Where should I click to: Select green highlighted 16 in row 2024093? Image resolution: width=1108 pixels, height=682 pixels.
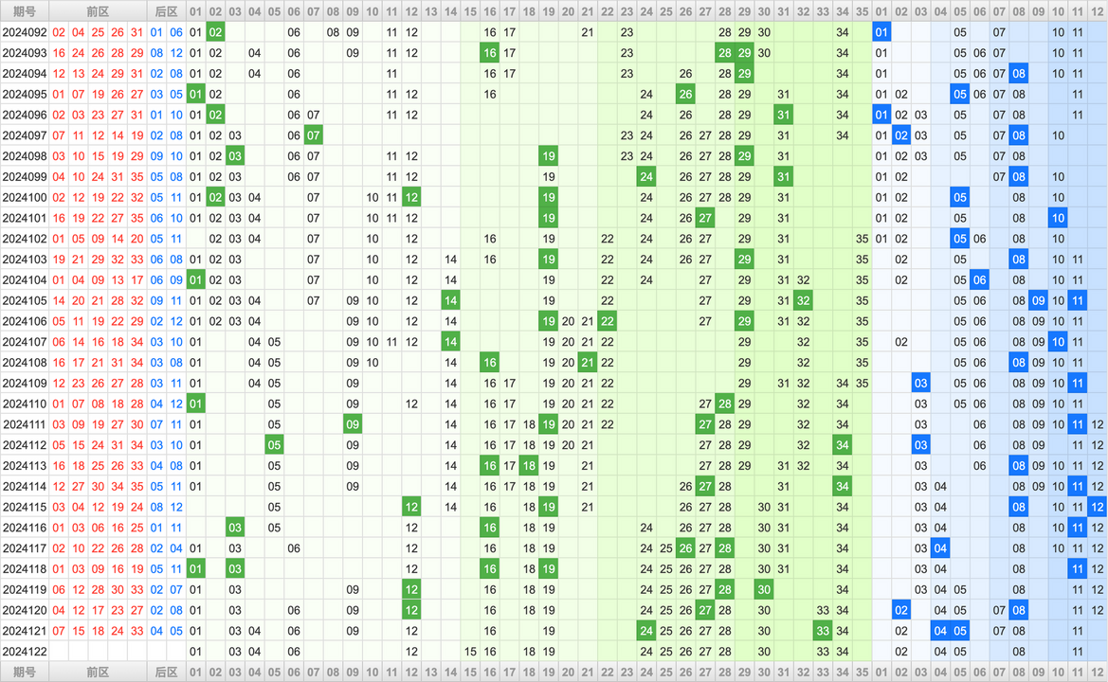[x=490, y=53]
